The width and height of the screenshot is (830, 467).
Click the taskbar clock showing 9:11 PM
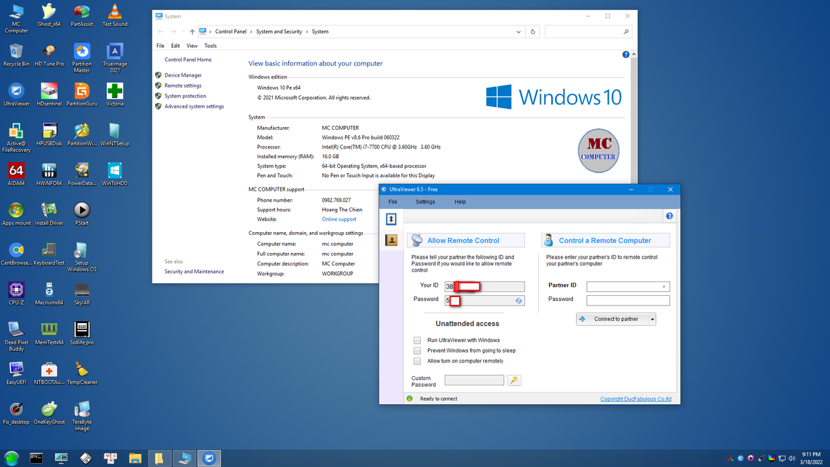coord(811,458)
